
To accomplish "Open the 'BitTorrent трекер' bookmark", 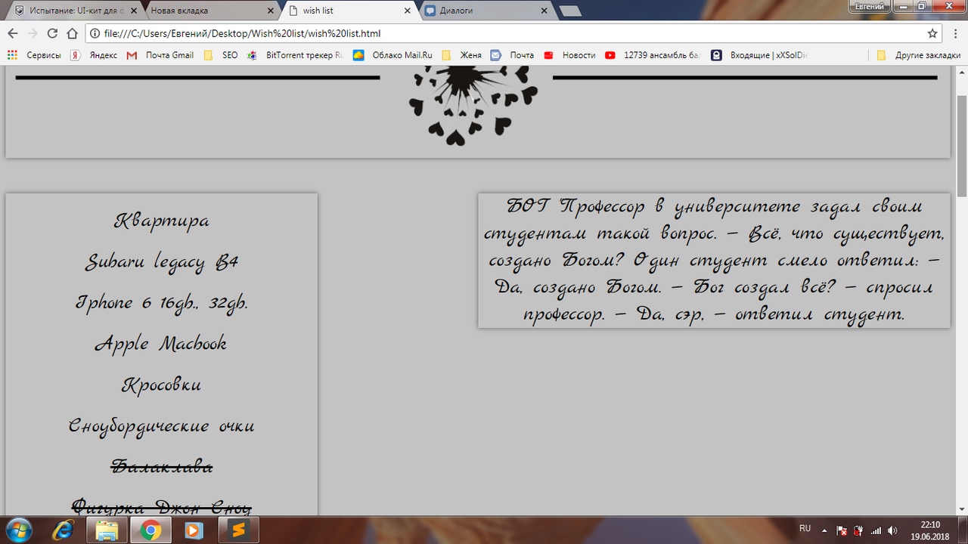I will pos(295,55).
